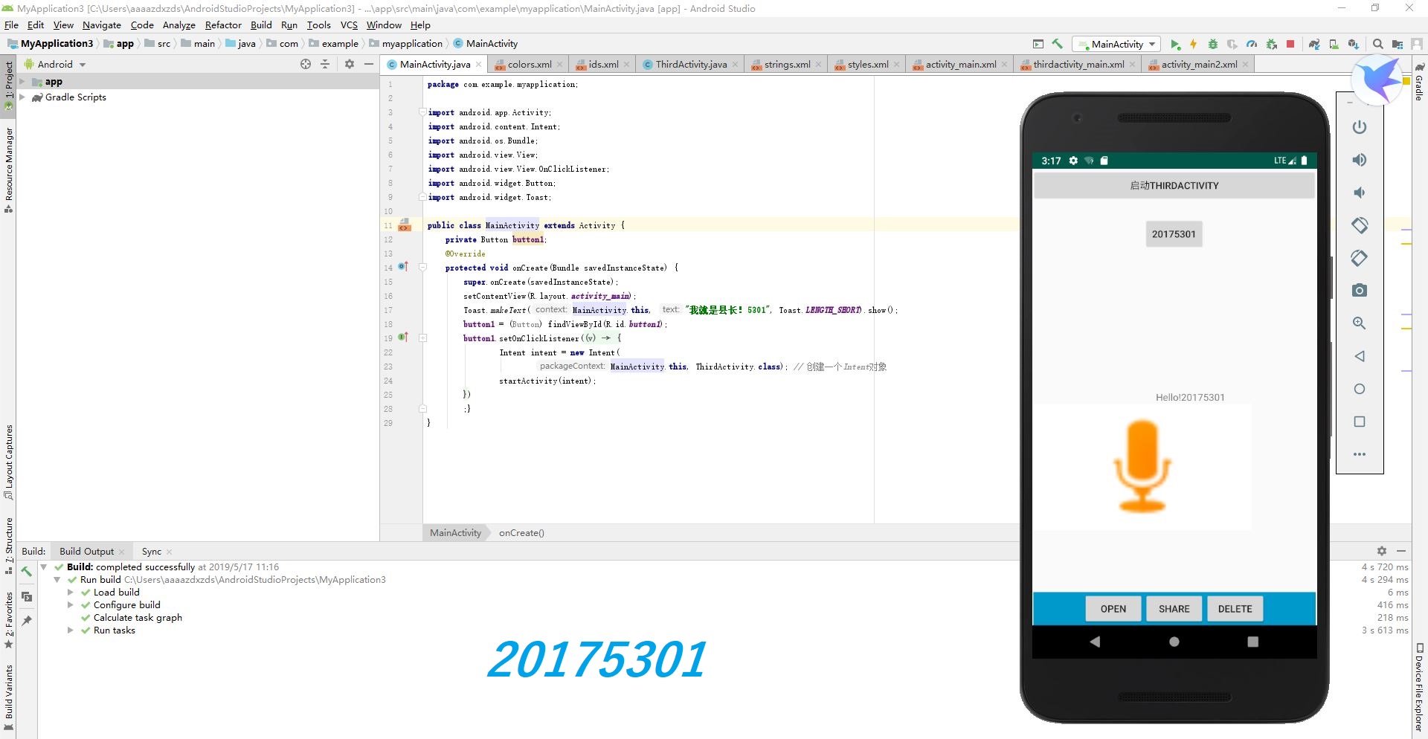Hide the Project panel with the minus icon
Viewport: 1428px width, 739px height.
(x=368, y=65)
